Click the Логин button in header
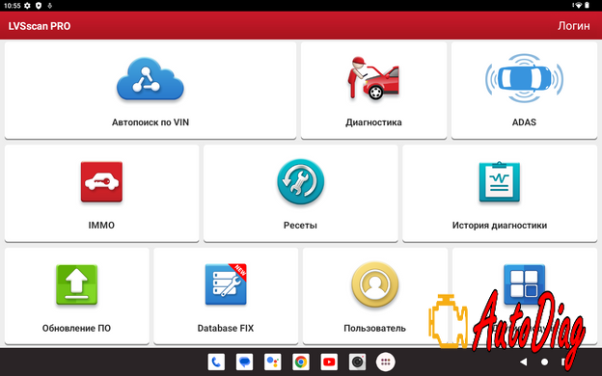This screenshot has width=602, height=376. tap(574, 26)
